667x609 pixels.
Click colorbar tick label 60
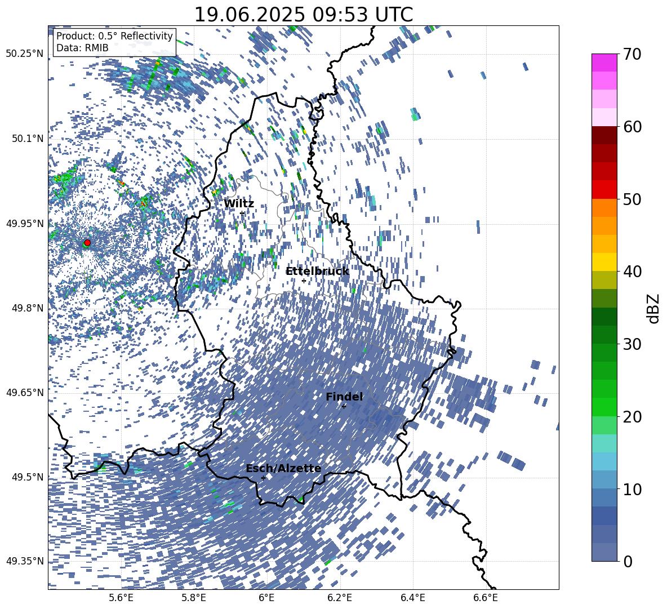click(x=632, y=127)
